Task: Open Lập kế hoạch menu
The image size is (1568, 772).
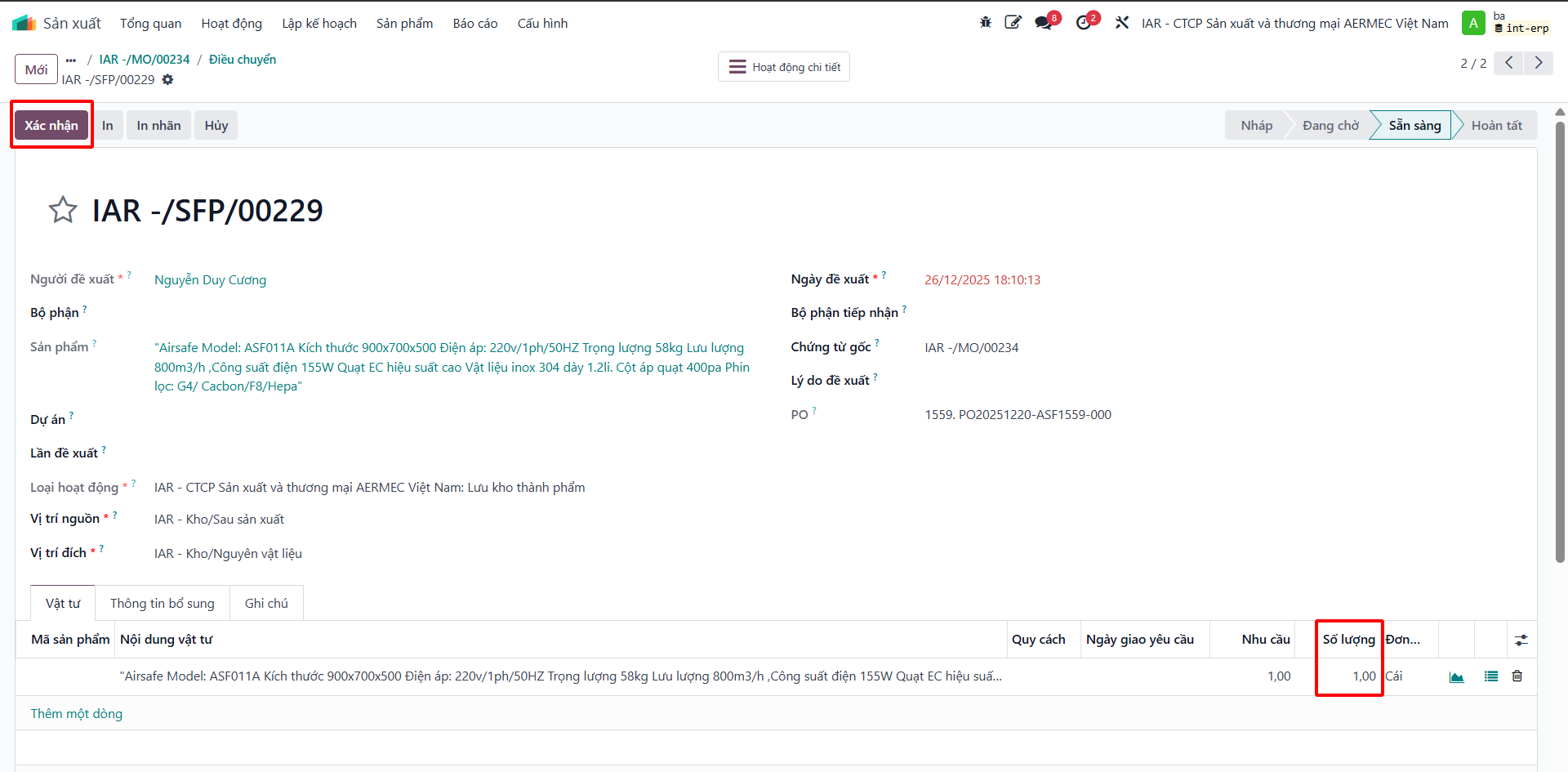Action: pos(319,23)
